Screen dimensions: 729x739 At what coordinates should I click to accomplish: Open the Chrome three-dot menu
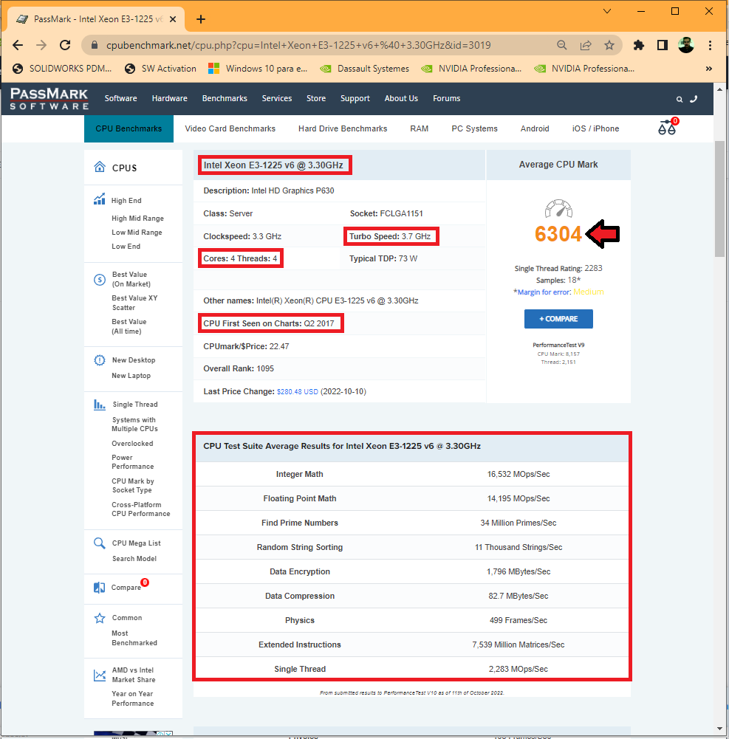(x=710, y=45)
